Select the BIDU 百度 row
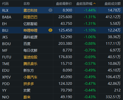Image resolution: width=123 pixels, height=100 pixels. tap(61, 43)
